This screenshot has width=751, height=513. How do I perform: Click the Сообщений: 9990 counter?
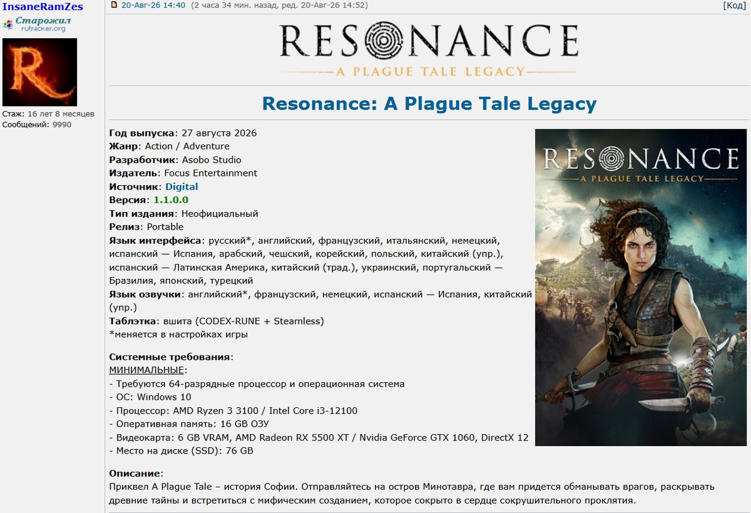click(x=37, y=124)
